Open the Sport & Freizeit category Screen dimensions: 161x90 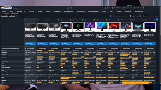tap(57, 12)
